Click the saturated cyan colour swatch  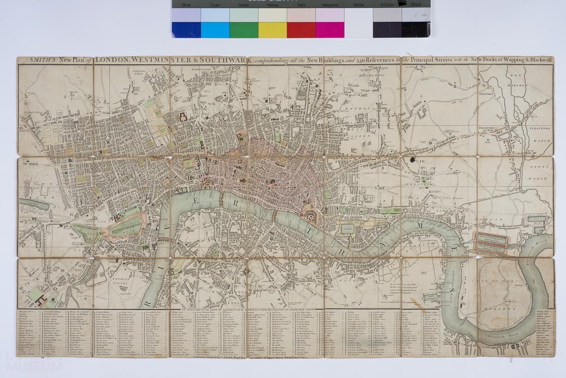coord(215,30)
